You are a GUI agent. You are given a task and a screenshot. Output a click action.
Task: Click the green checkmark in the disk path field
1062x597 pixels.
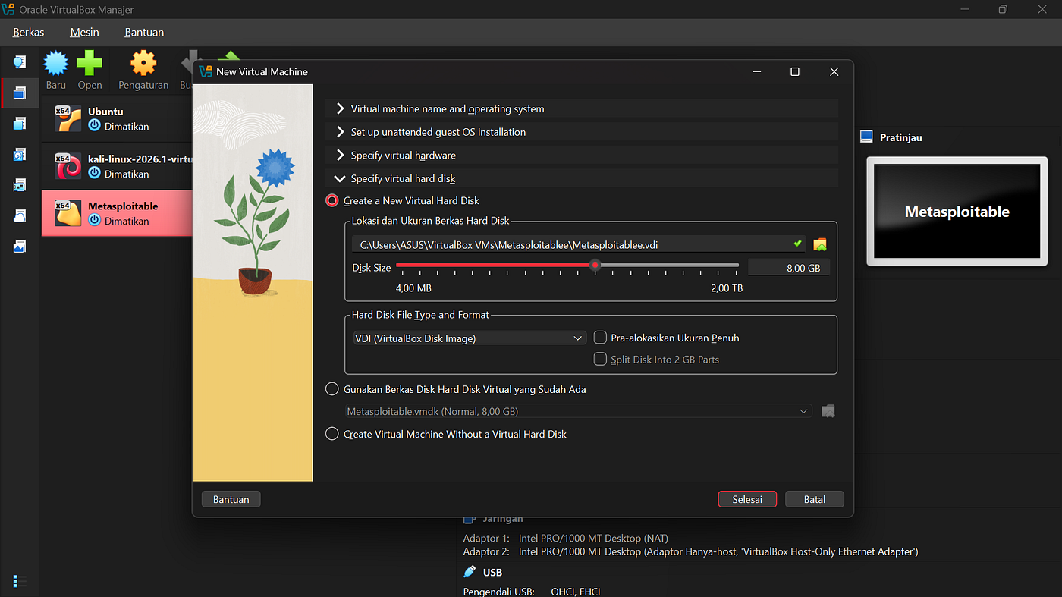coord(797,244)
